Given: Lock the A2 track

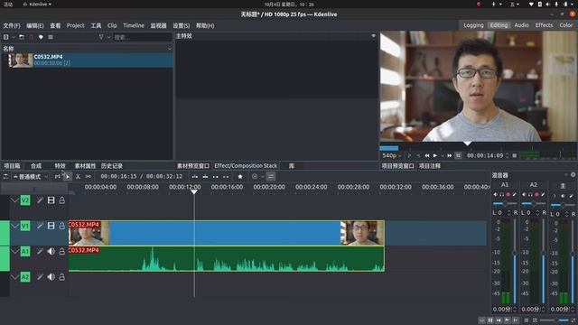Looking at the screenshot, I should coord(62,277).
